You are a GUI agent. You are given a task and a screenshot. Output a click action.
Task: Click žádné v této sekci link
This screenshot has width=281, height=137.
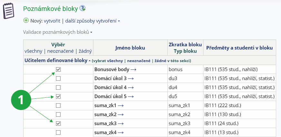[172, 61]
